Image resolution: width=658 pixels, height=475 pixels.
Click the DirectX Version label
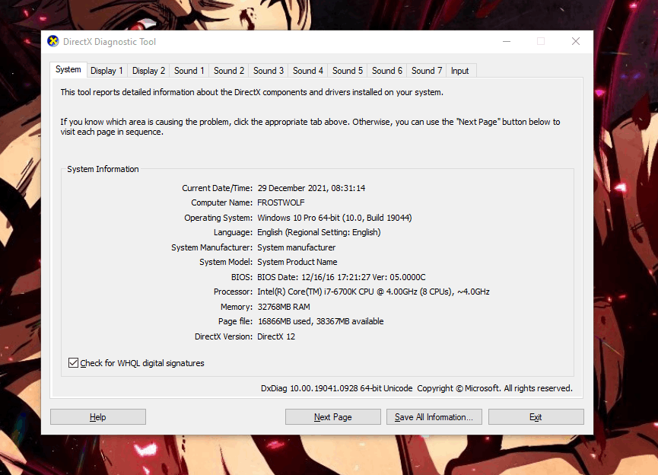pyautogui.click(x=224, y=336)
